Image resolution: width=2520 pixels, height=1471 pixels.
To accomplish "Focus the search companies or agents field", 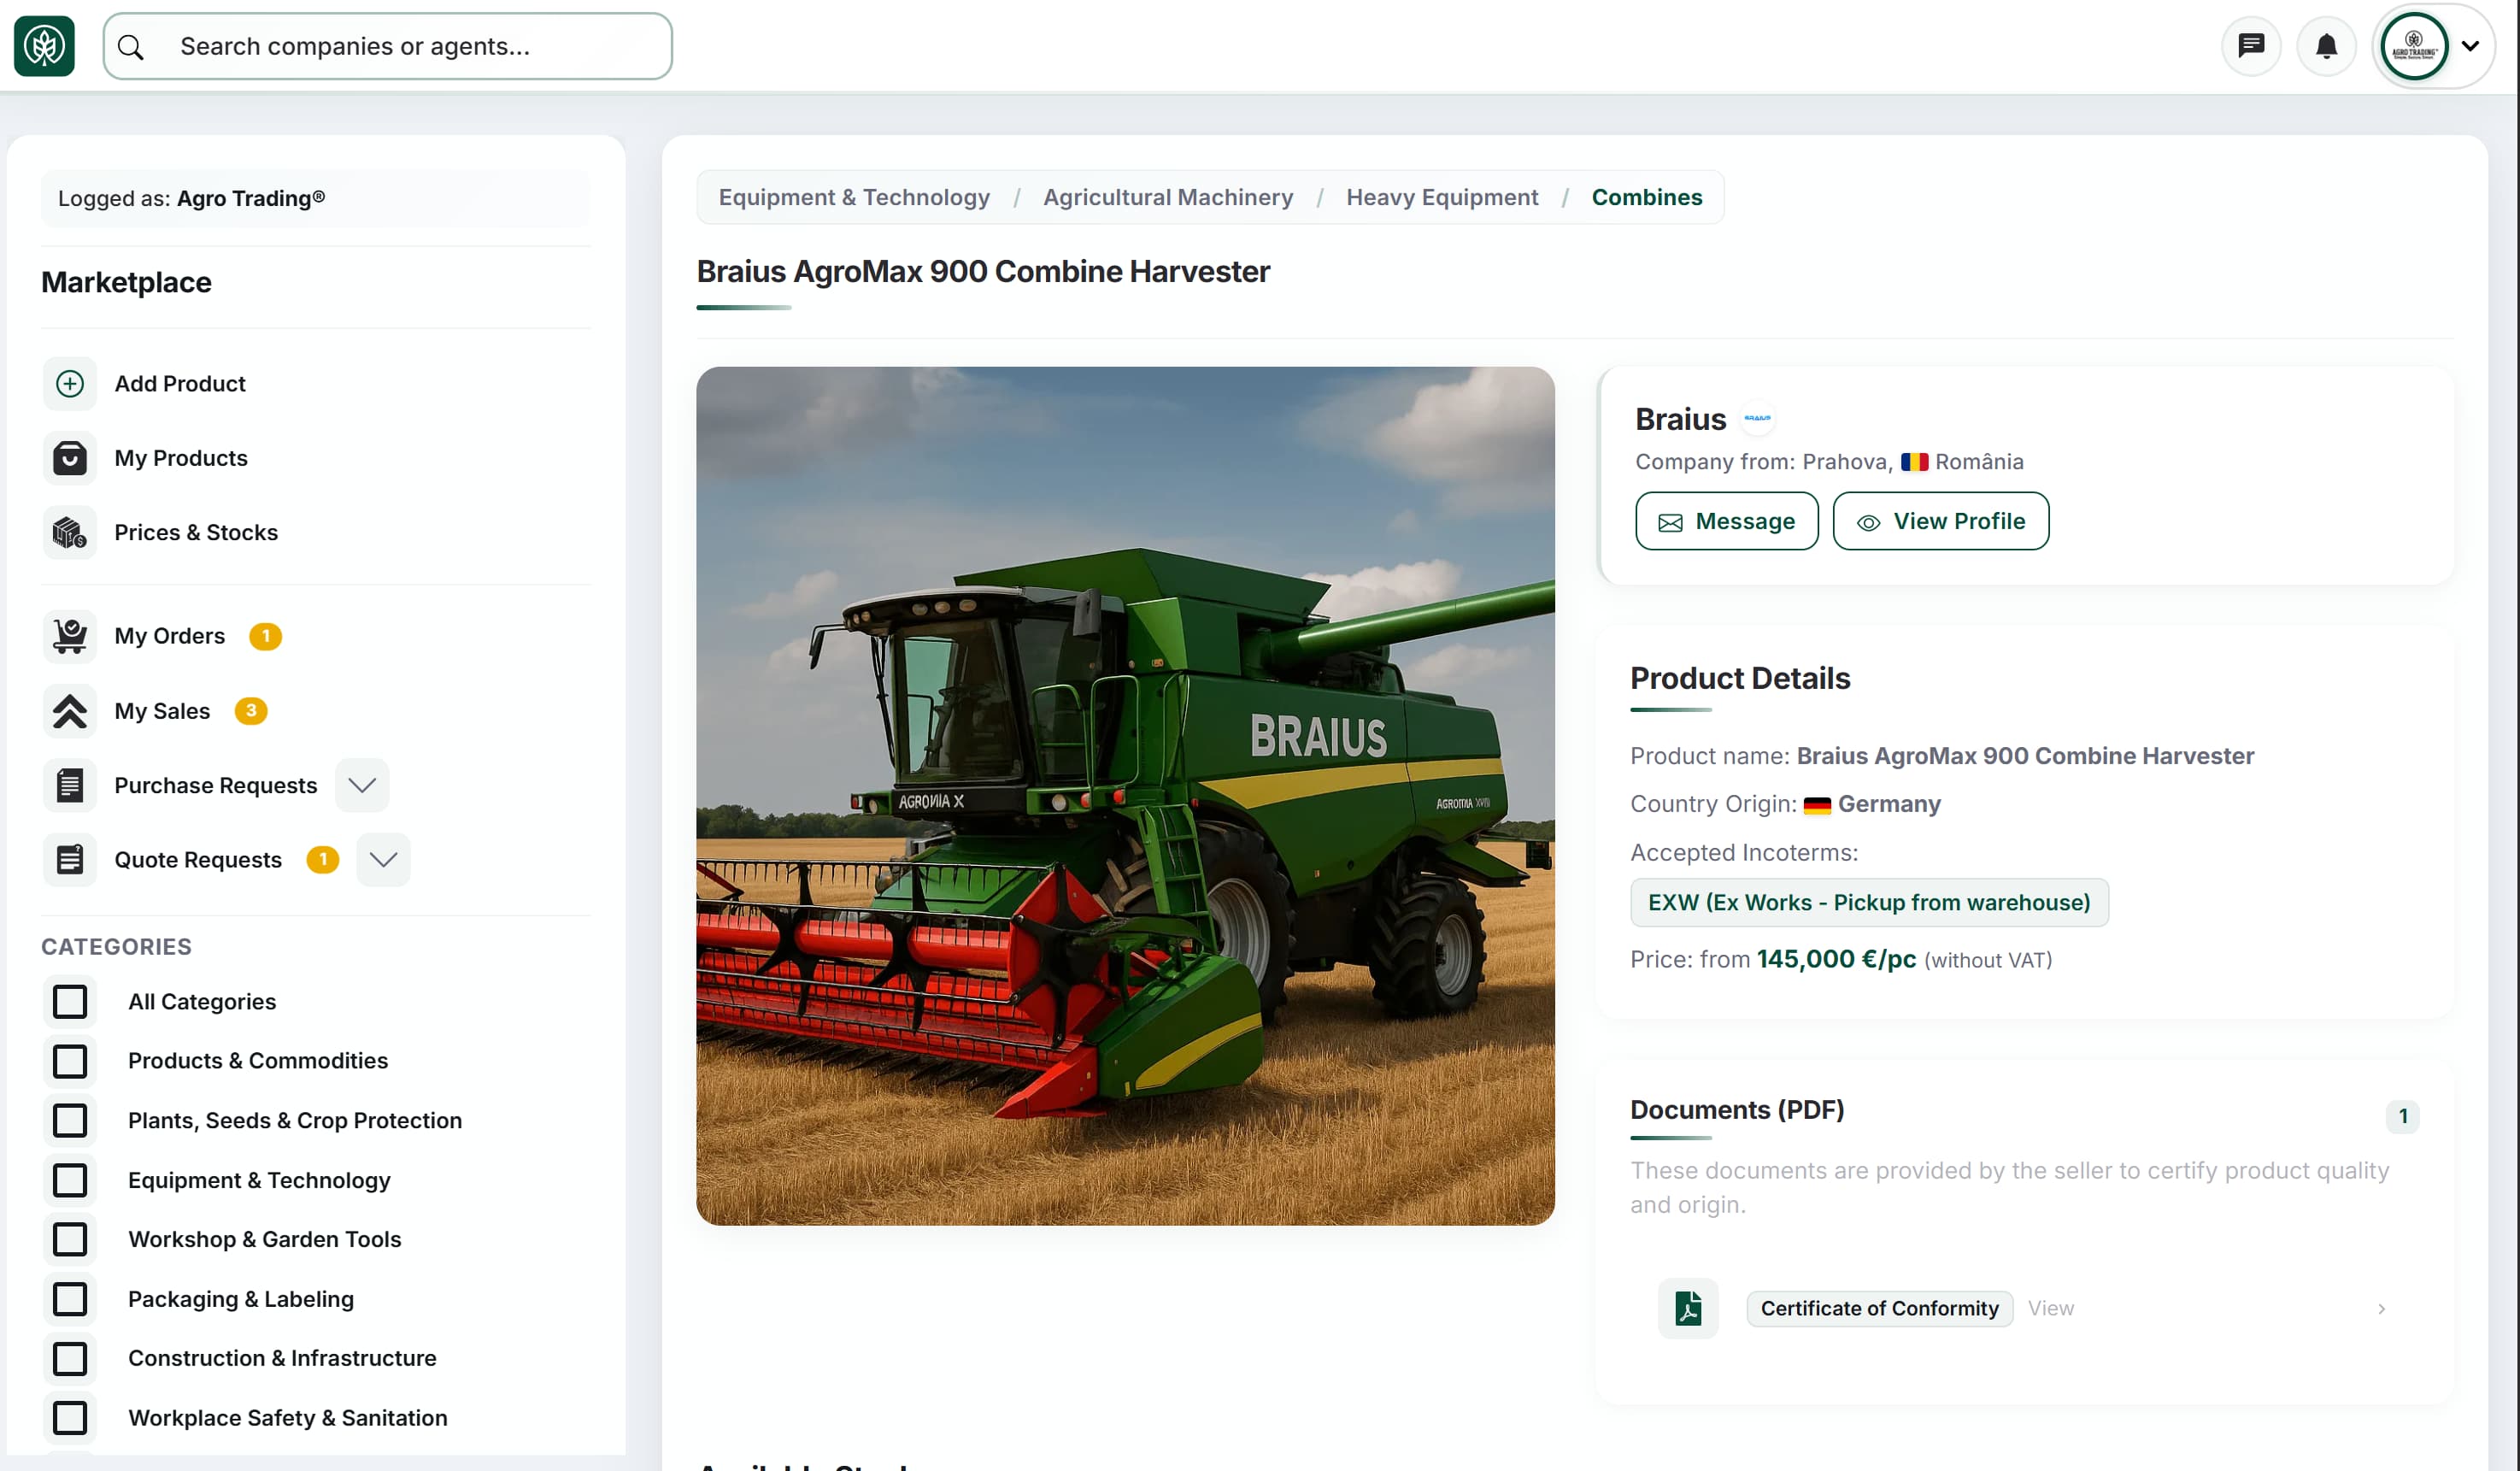I will [388, 46].
